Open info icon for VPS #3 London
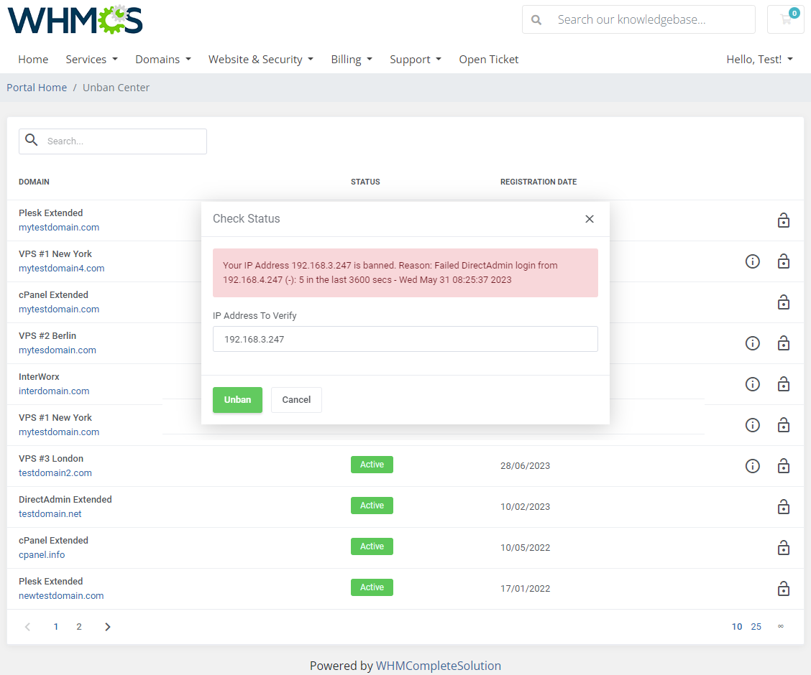Viewport: 811px width, 675px height. (x=752, y=466)
